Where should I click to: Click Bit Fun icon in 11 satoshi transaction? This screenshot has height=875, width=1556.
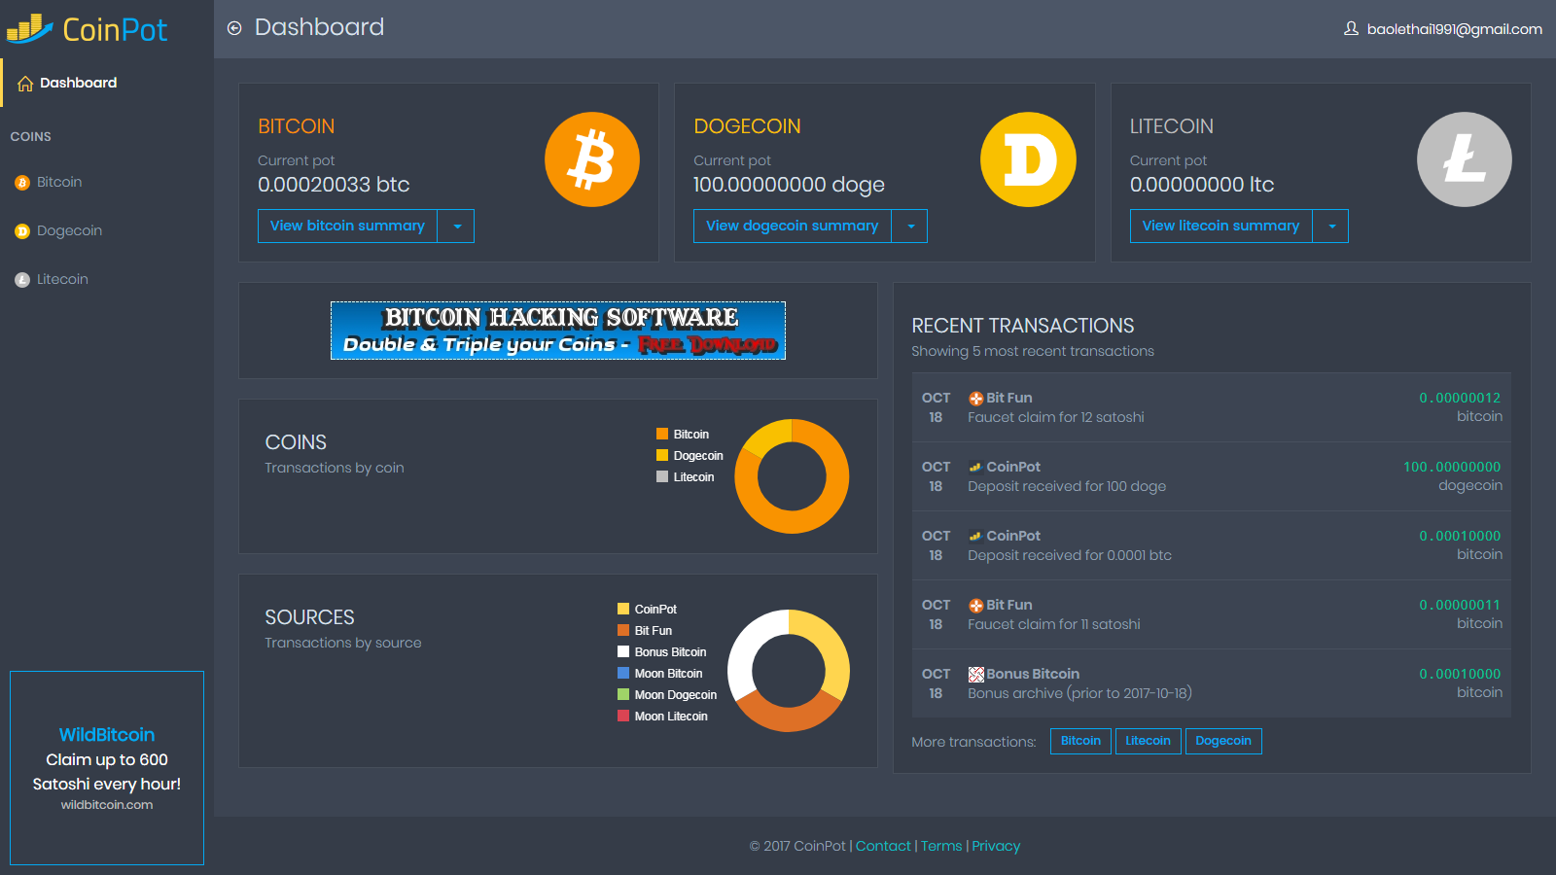pyautogui.click(x=976, y=606)
